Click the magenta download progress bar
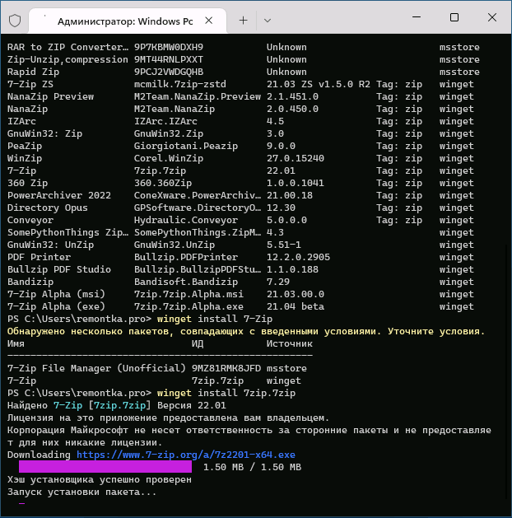Screen dimensions: 512x518 (105, 467)
